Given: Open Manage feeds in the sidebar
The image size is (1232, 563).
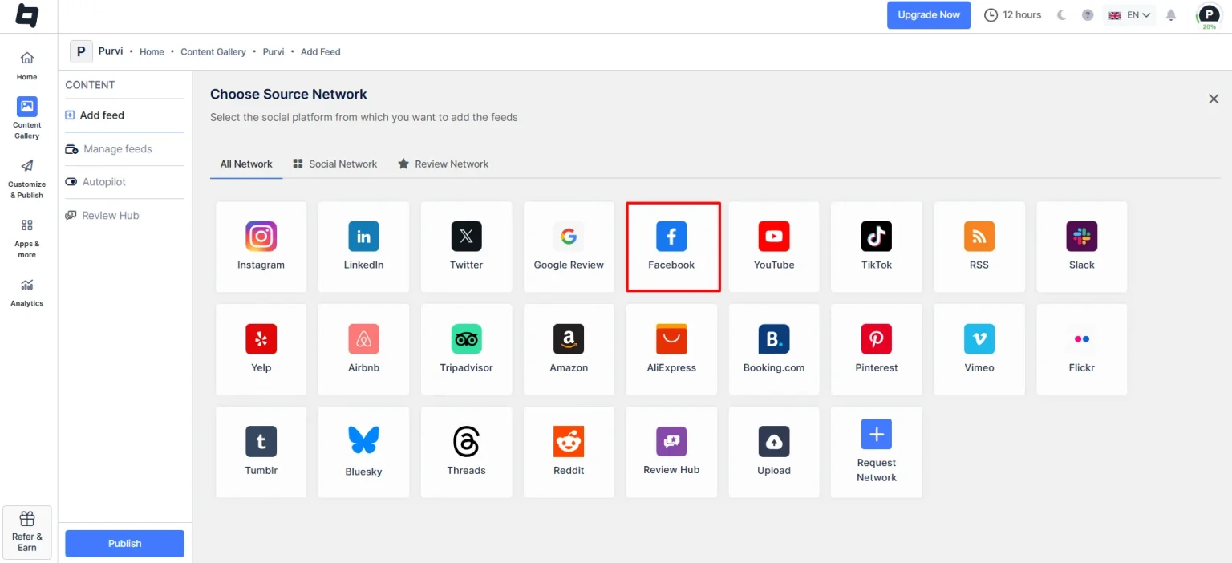Looking at the screenshot, I should pos(117,149).
